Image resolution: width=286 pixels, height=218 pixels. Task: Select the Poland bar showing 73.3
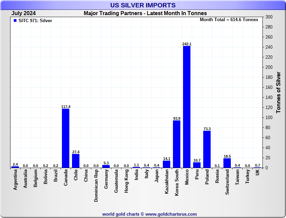(207, 149)
